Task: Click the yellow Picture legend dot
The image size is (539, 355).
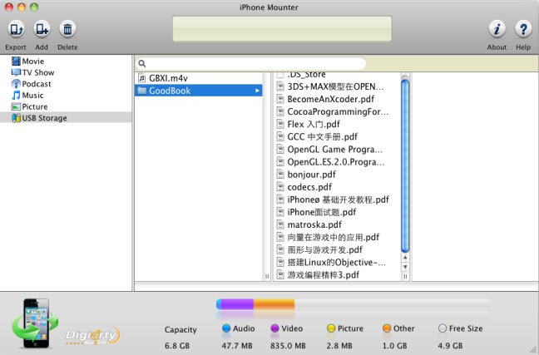Action: pyautogui.click(x=331, y=328)
